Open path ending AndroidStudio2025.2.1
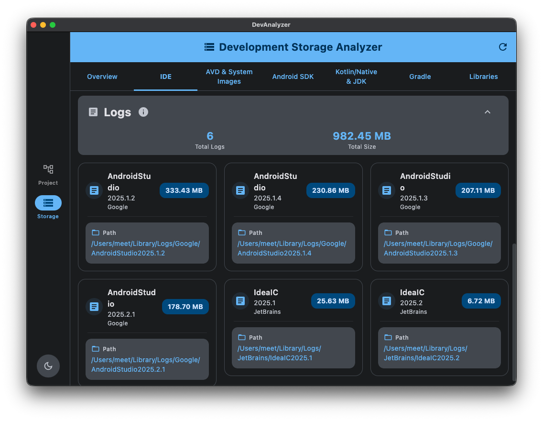Viewport: 543px width, 421px height. click(x=146, y=365)
